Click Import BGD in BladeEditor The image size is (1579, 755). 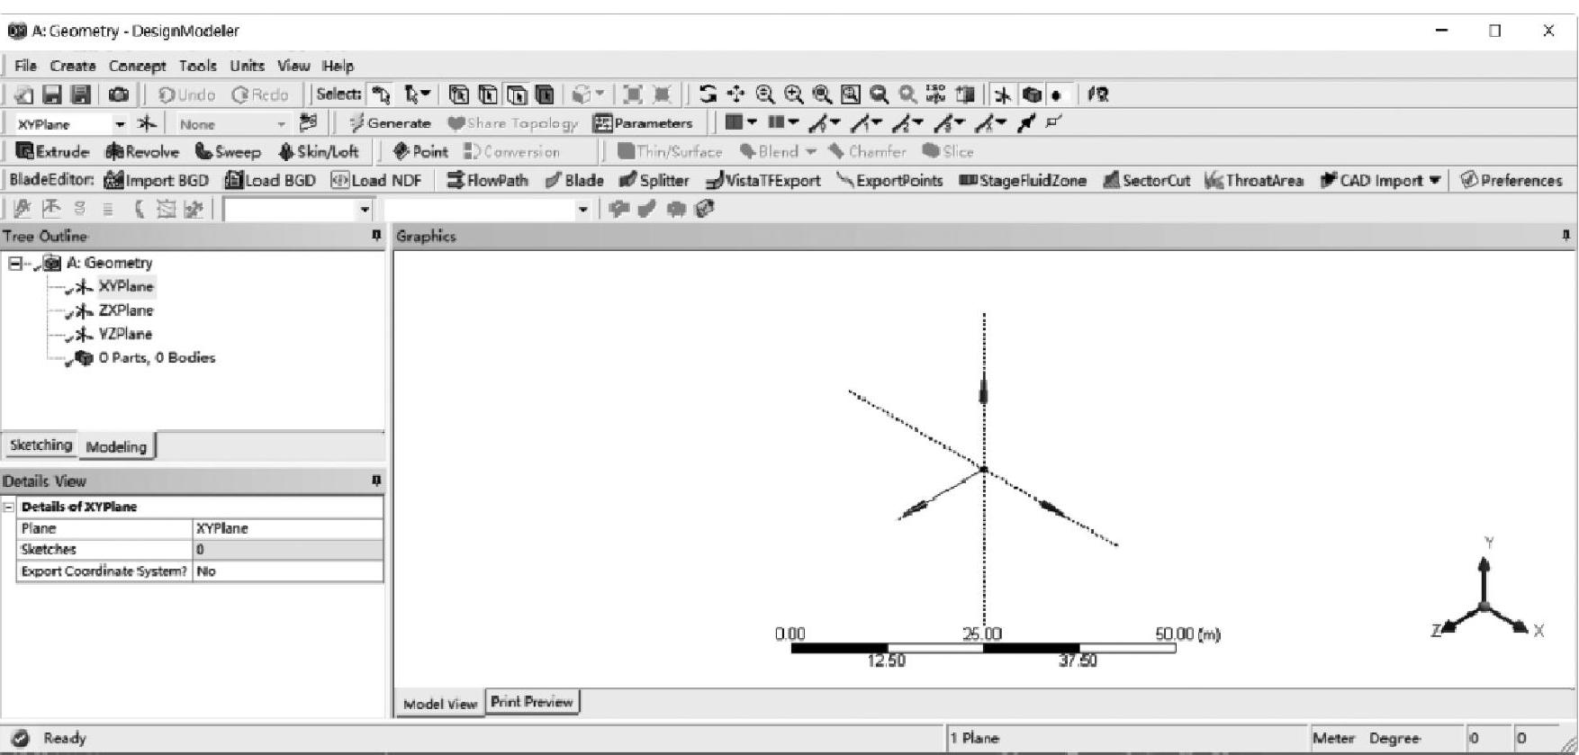[x=157, y=180]
